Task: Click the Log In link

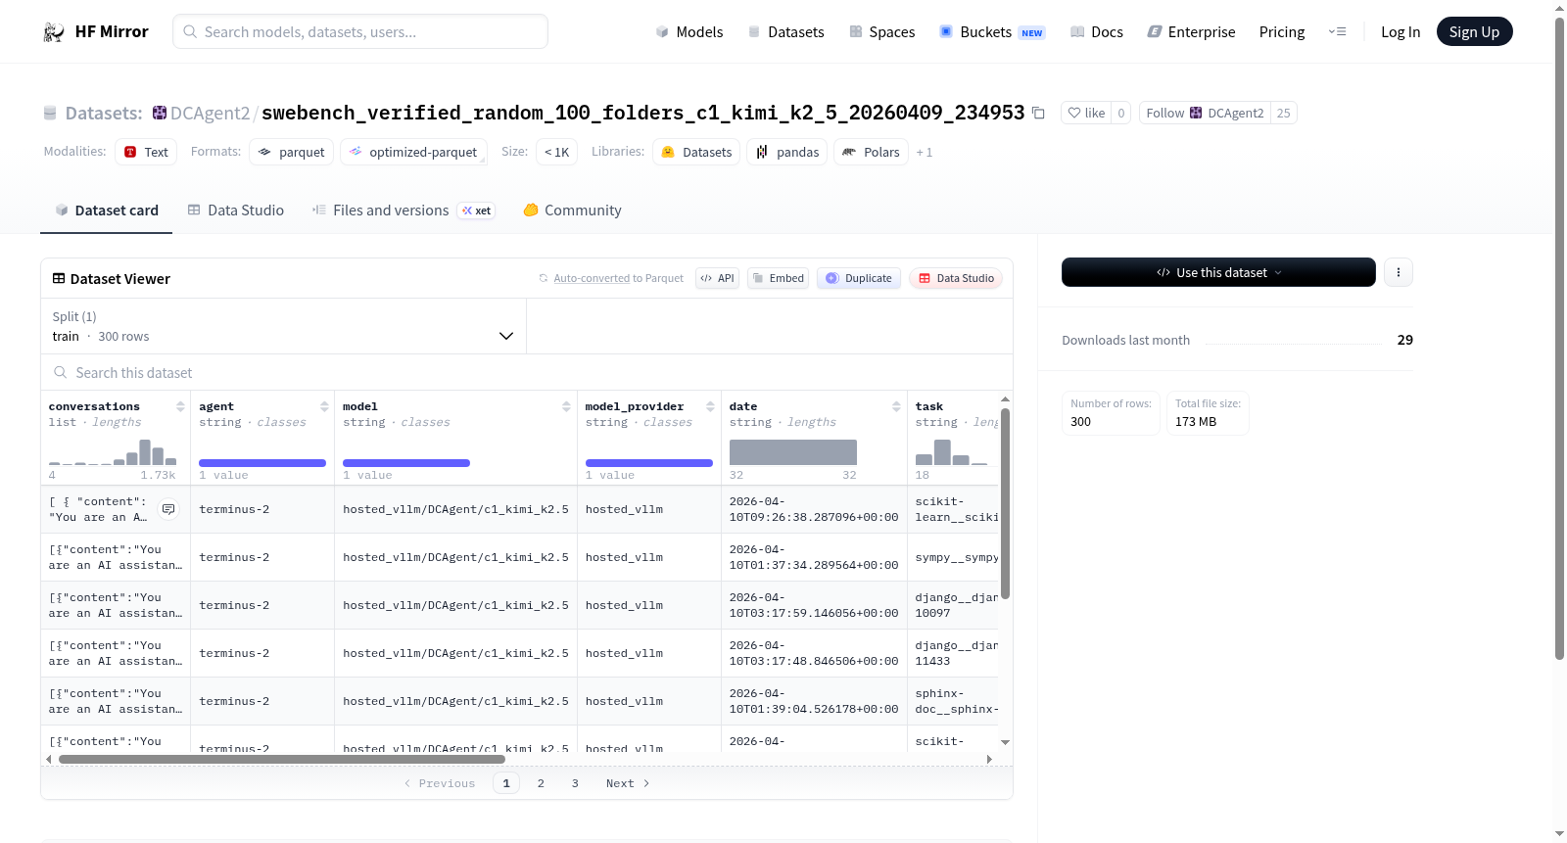Action: pos(1401,32)
